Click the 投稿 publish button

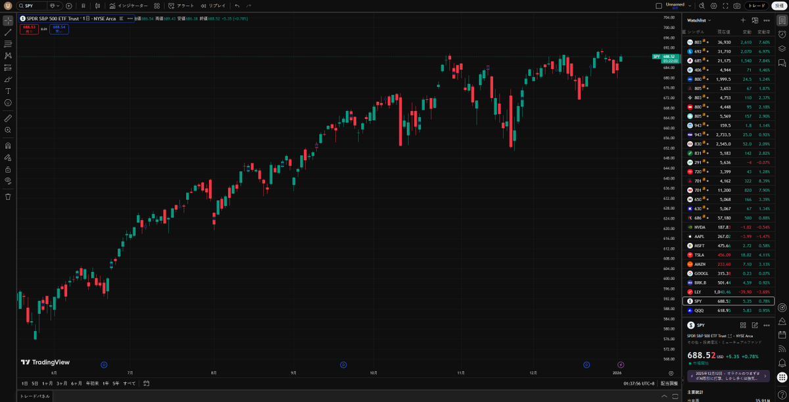[x=778, y=6]
